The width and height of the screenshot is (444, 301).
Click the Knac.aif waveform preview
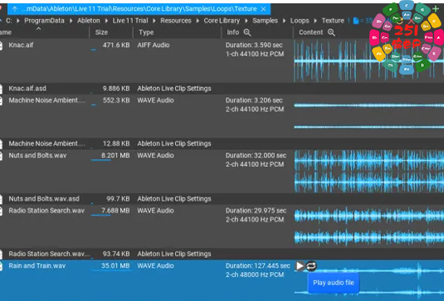[x=369, y=61]
